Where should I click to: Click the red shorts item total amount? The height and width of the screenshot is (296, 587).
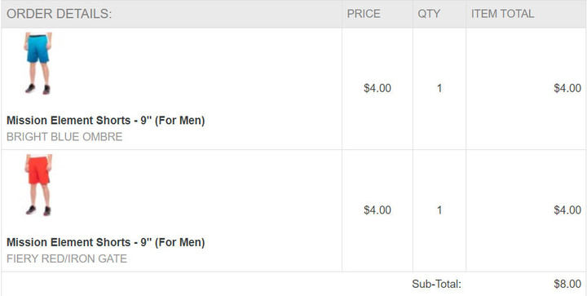click(567, 210)
